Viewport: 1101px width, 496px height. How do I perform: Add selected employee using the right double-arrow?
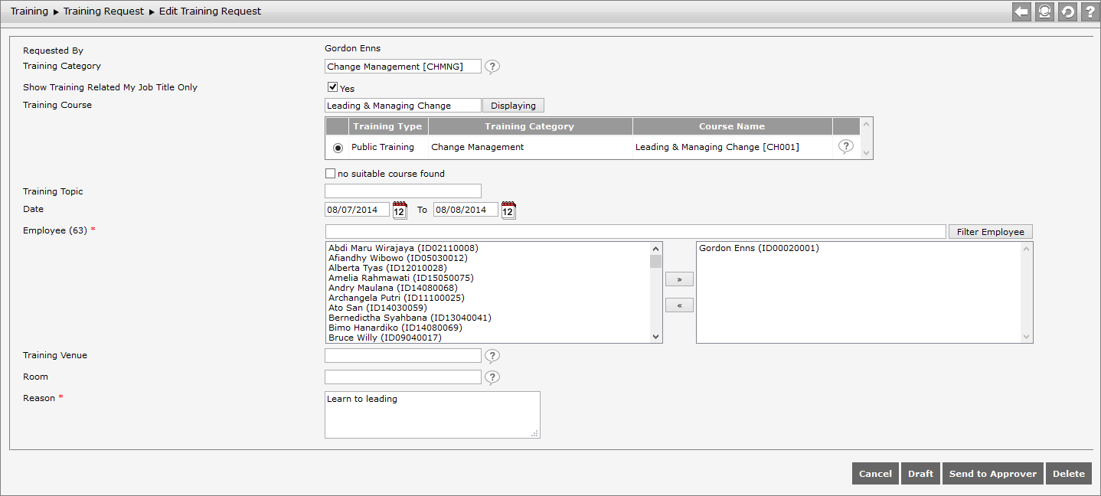point(679,279)
